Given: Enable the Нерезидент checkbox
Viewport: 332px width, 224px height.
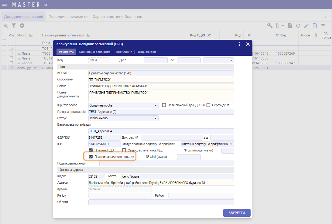Looking at the screenshot, I should click(x=208, y=105).
